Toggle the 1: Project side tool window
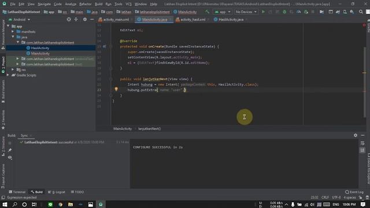 3,65
